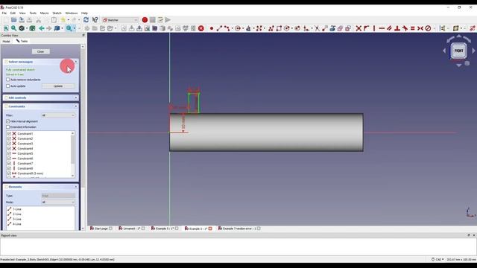Click the navigation cube top rotate arrow
This screenshot has height=268, width=477.
pyautogui.click(x=459, y=36)
